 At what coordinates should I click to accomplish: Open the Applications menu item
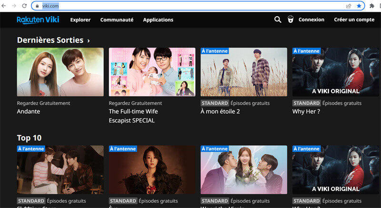158,20
